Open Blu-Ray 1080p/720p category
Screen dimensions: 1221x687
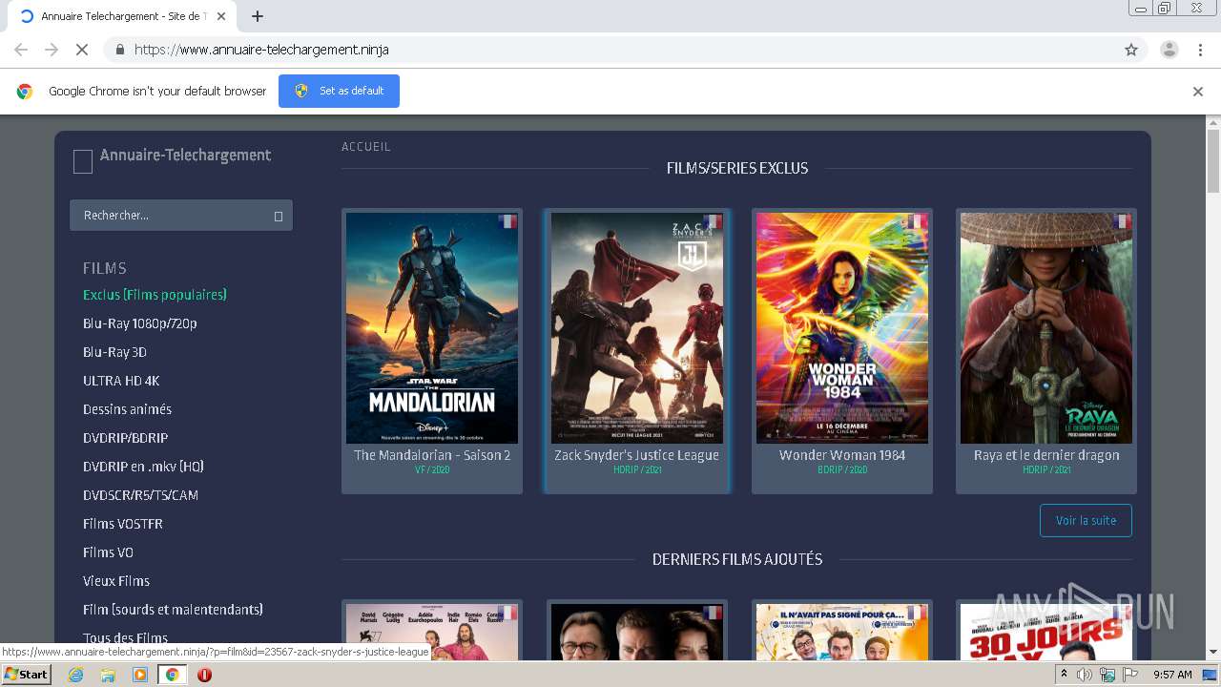point(140,323)
